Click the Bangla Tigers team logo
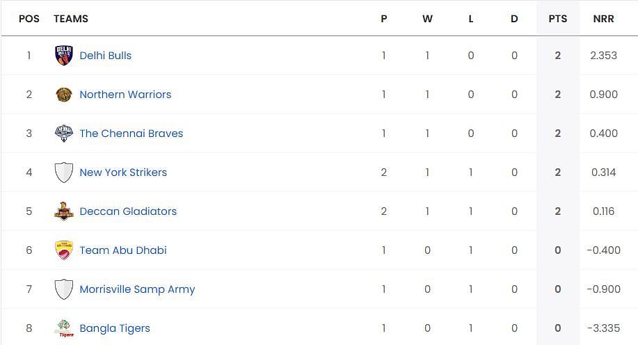Screen dimensions: 638x345 click(64, 328)
